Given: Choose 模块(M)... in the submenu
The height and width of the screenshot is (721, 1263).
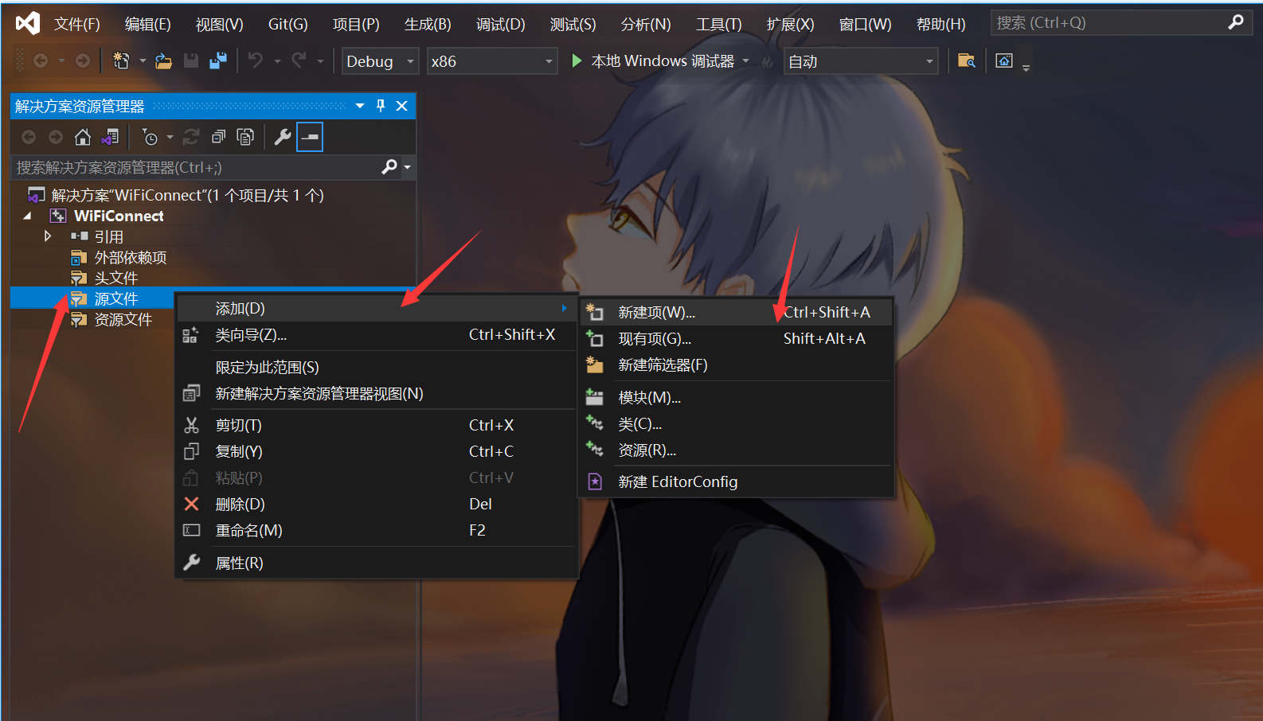Looking at the screenshot, I should [x=737, y=397].
